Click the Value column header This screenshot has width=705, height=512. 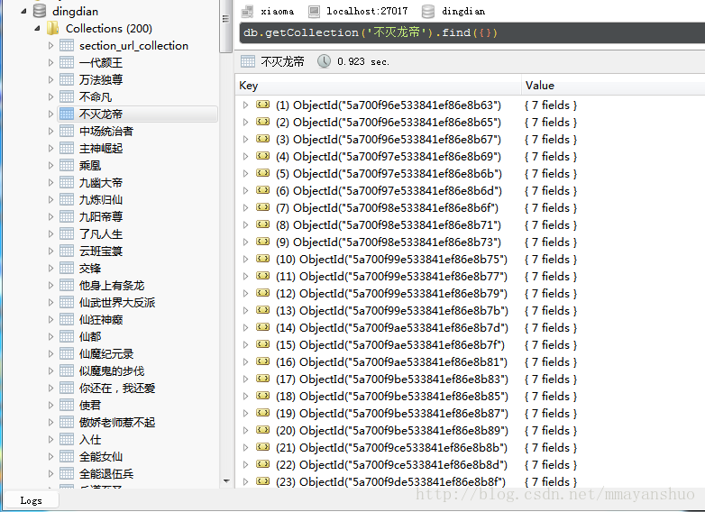(613, 86)
